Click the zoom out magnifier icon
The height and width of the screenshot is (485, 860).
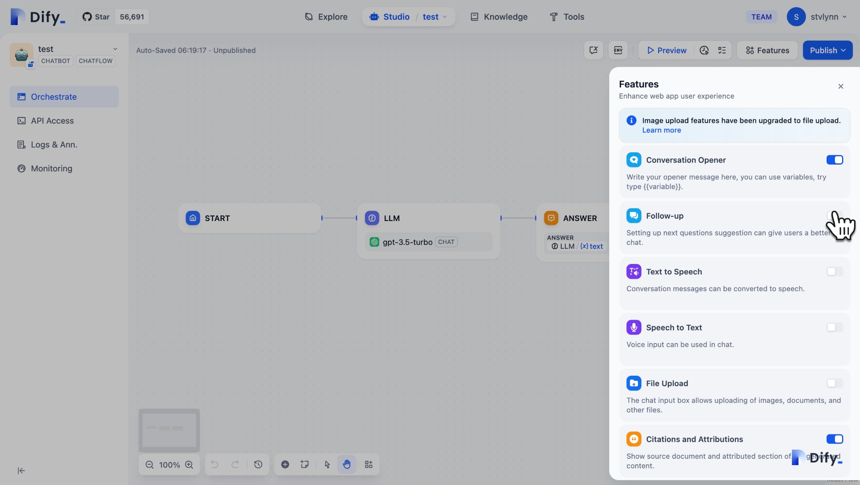click(149, 465)
